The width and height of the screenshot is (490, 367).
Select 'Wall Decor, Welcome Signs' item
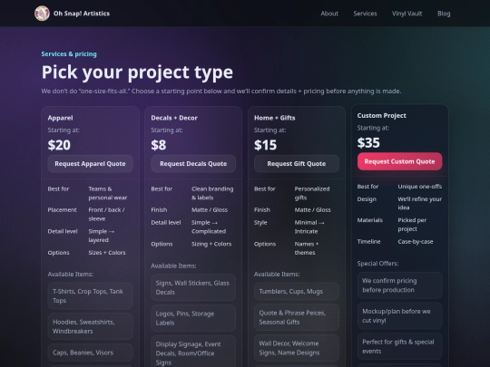pyautogui.click(x=297, y=348)
